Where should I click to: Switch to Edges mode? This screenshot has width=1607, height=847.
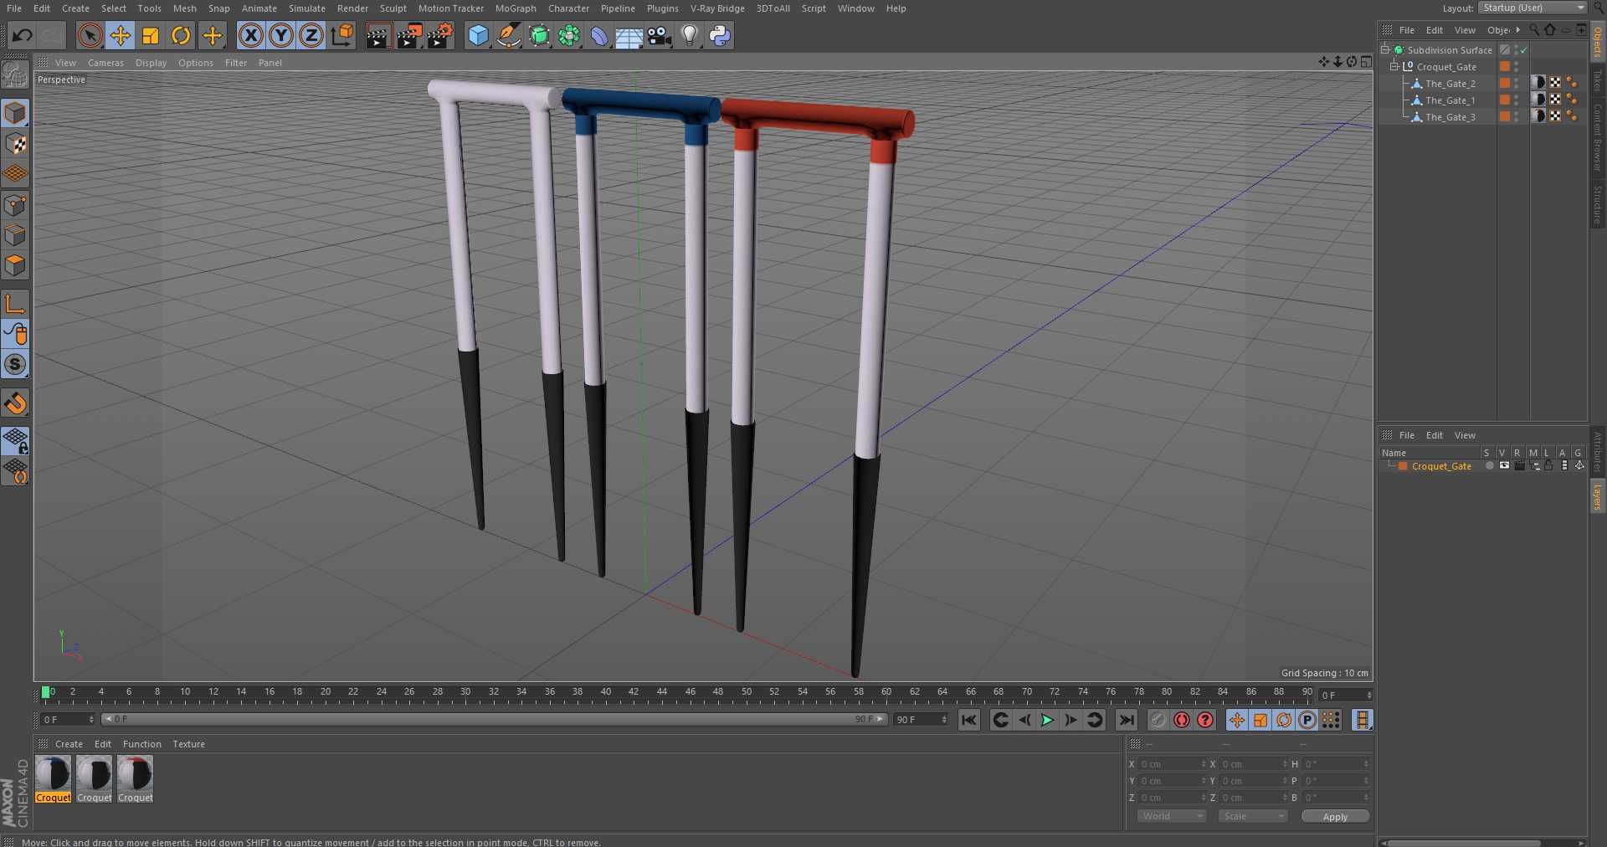tap(15, 235)
